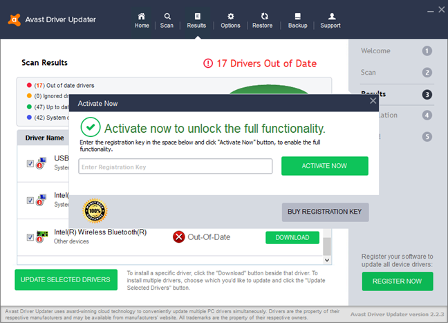Close the Activate Now dialog
The height and width of the screenshot is (323, 448).
click(x=373, y=100)
